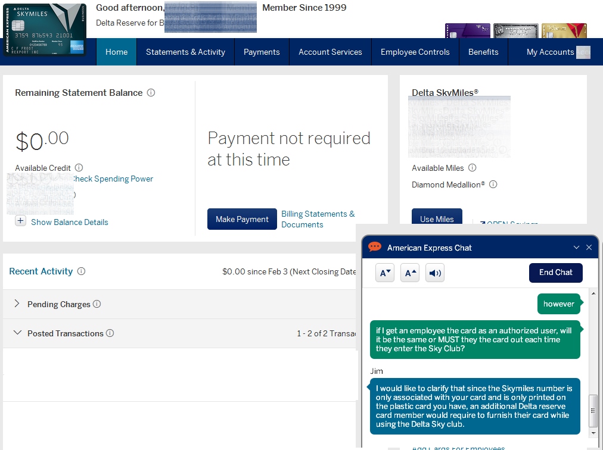603x450 pixels.
Task: Decrease chat font size
Action: 386,273
